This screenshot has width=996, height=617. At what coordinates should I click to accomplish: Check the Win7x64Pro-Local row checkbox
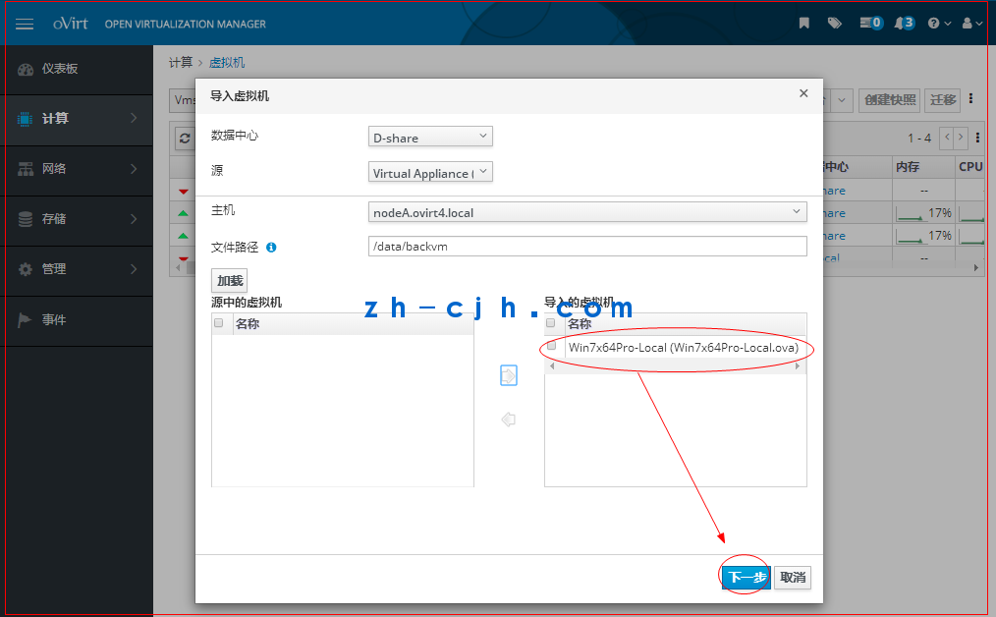551,346
